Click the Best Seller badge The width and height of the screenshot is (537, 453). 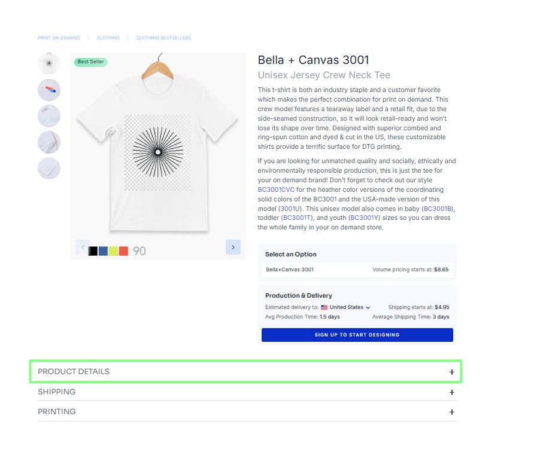(91, 62)
